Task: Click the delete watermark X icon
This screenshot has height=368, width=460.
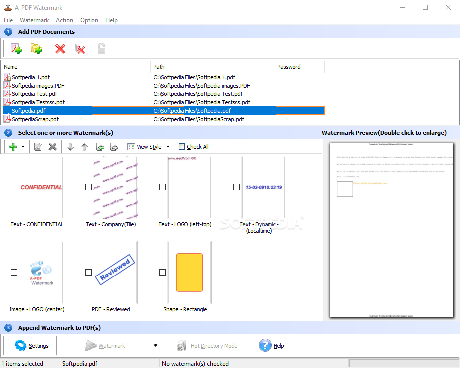Action: click(53, 146)
